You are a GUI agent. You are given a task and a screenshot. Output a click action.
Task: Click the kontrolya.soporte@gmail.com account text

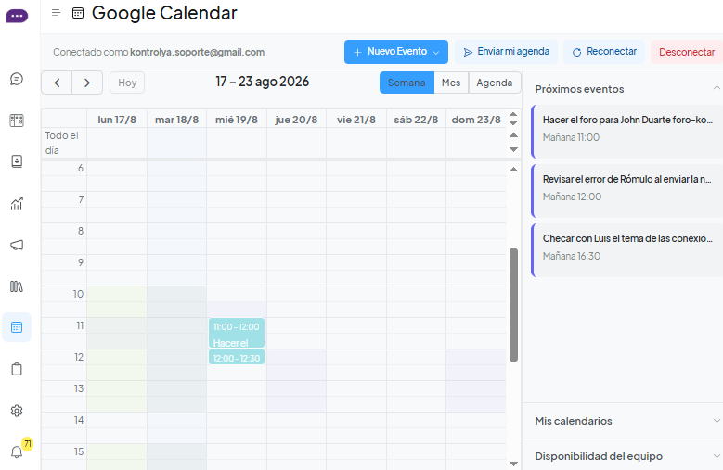pos(198,52)
